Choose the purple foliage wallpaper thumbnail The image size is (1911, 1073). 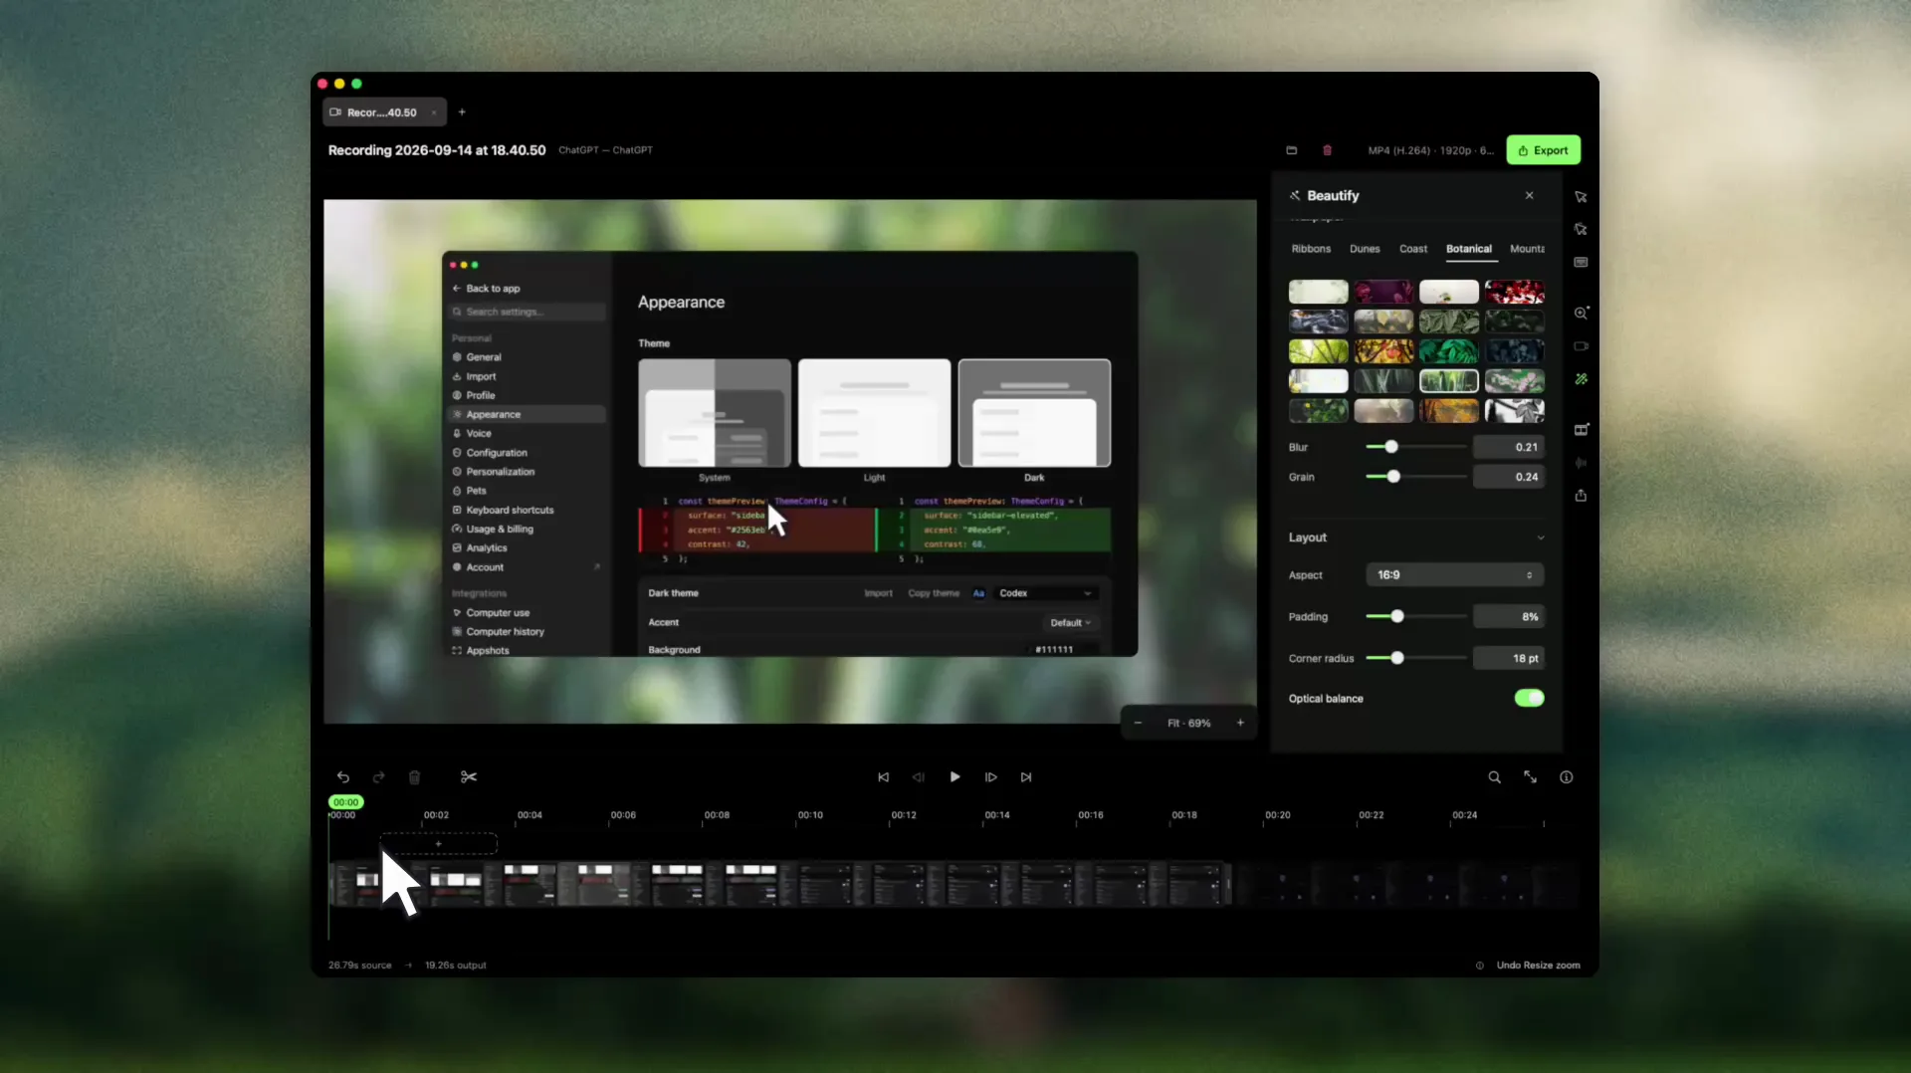[1383, 292]
